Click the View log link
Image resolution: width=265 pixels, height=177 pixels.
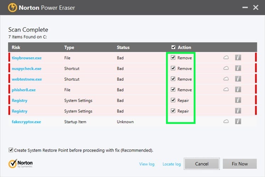click(147, 164)
